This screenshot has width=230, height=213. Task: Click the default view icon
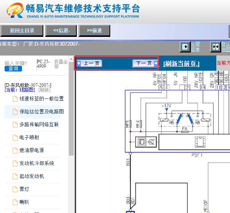click(x=216, y=47)
